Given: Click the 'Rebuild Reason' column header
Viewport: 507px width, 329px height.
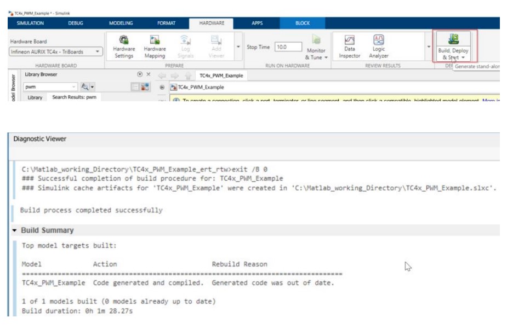Looking at the screenshot, I should [x=240, y=264].
